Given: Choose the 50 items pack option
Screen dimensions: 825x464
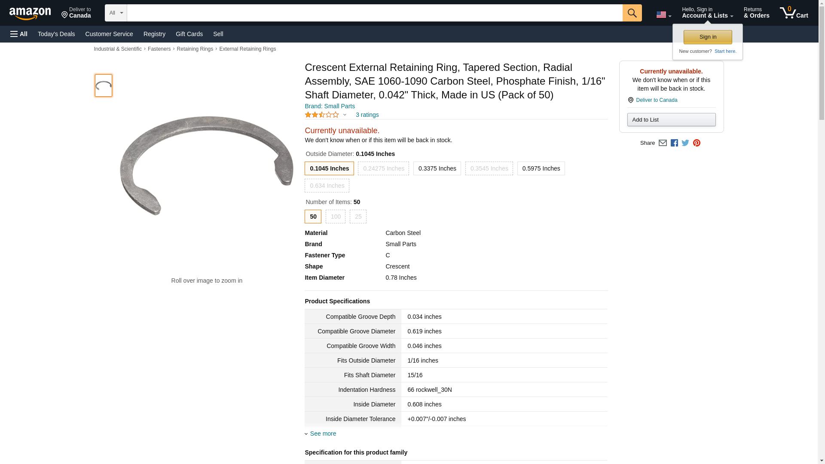Looking at the screenshot, I should click(x=313, y=217).
